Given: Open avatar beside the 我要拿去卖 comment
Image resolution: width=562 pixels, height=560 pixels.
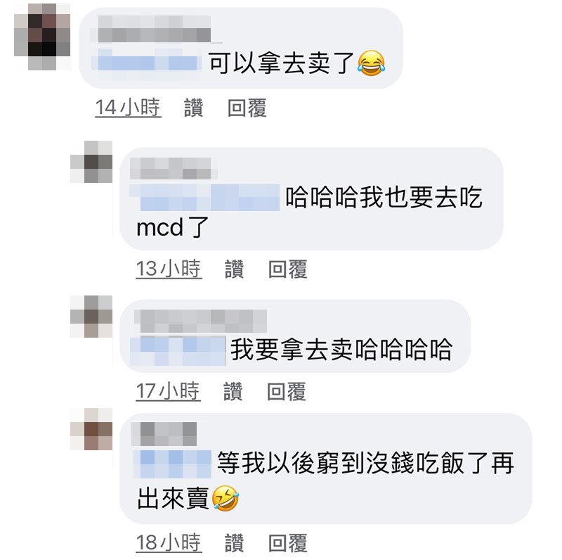Looking at the screenshot, I should click(91, 317).
